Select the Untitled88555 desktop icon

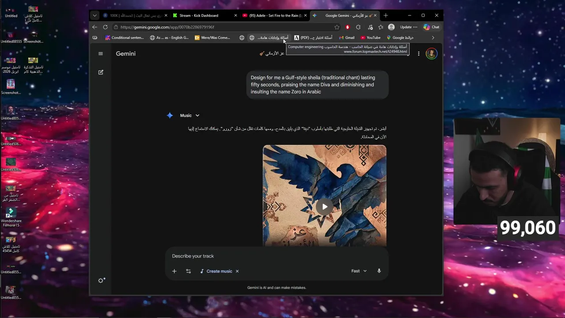point(11,37)
